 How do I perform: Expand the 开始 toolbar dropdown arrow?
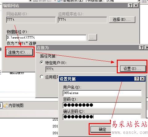pyautogui.click(x=55, y=1)
